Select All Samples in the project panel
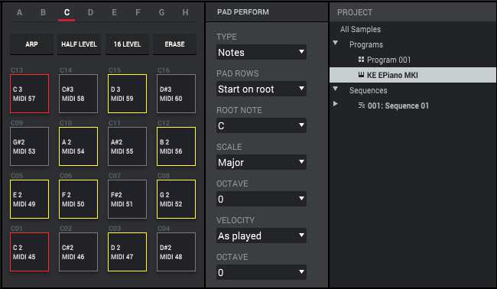This screenshot has width=497, height=289. [360, 29]
